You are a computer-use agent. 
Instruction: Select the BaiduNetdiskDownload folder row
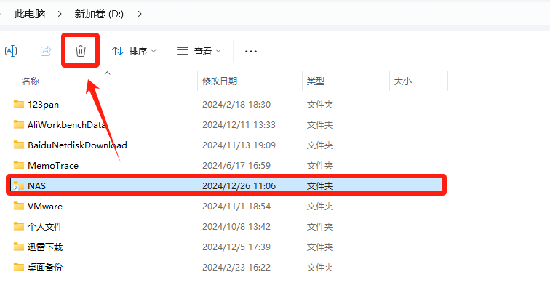point(77,145)
